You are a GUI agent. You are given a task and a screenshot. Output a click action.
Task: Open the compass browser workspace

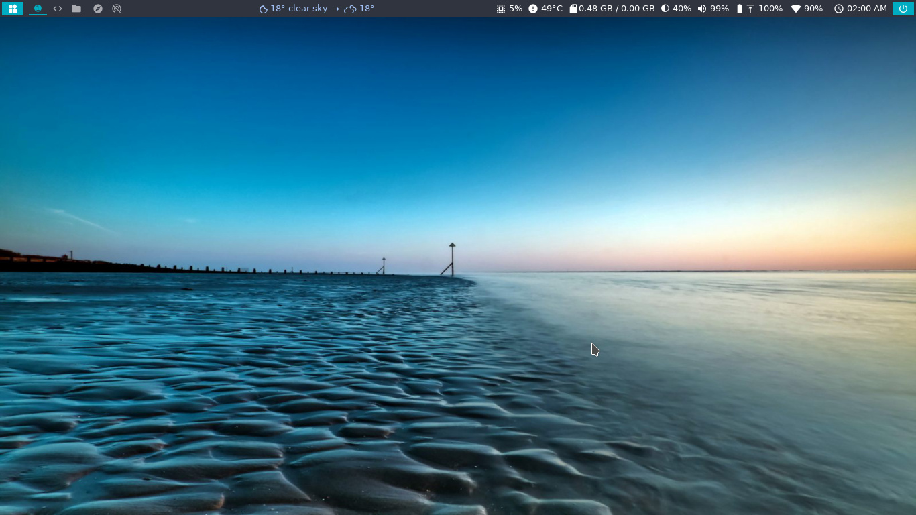(x=98, y=9)
